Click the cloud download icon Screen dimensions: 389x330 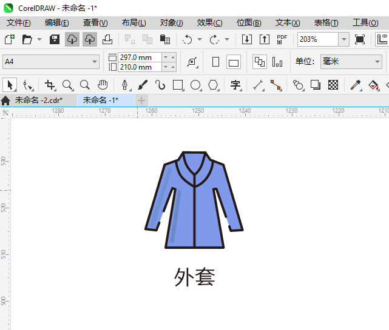[72, 39]
